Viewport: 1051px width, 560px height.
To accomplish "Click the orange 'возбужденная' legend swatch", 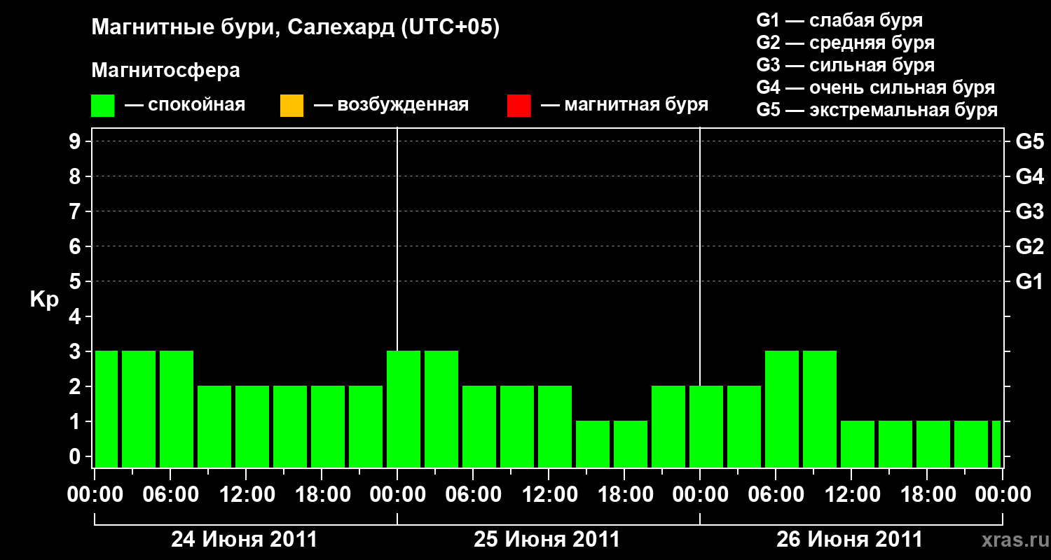I will 291,106.
